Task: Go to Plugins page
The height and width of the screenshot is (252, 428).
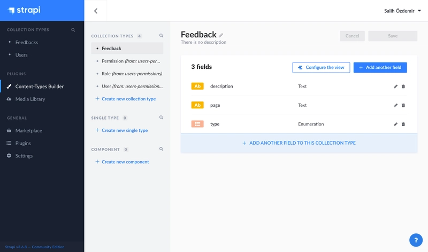Action: click(x=23, y=143)
